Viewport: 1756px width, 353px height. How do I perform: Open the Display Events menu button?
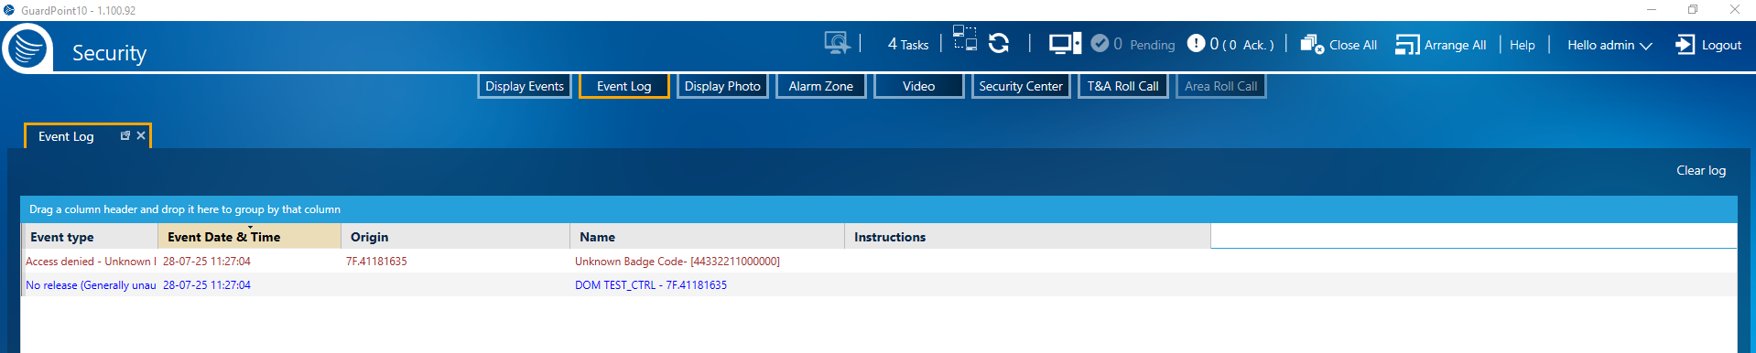pyautogui.click(x=525, y=86)
